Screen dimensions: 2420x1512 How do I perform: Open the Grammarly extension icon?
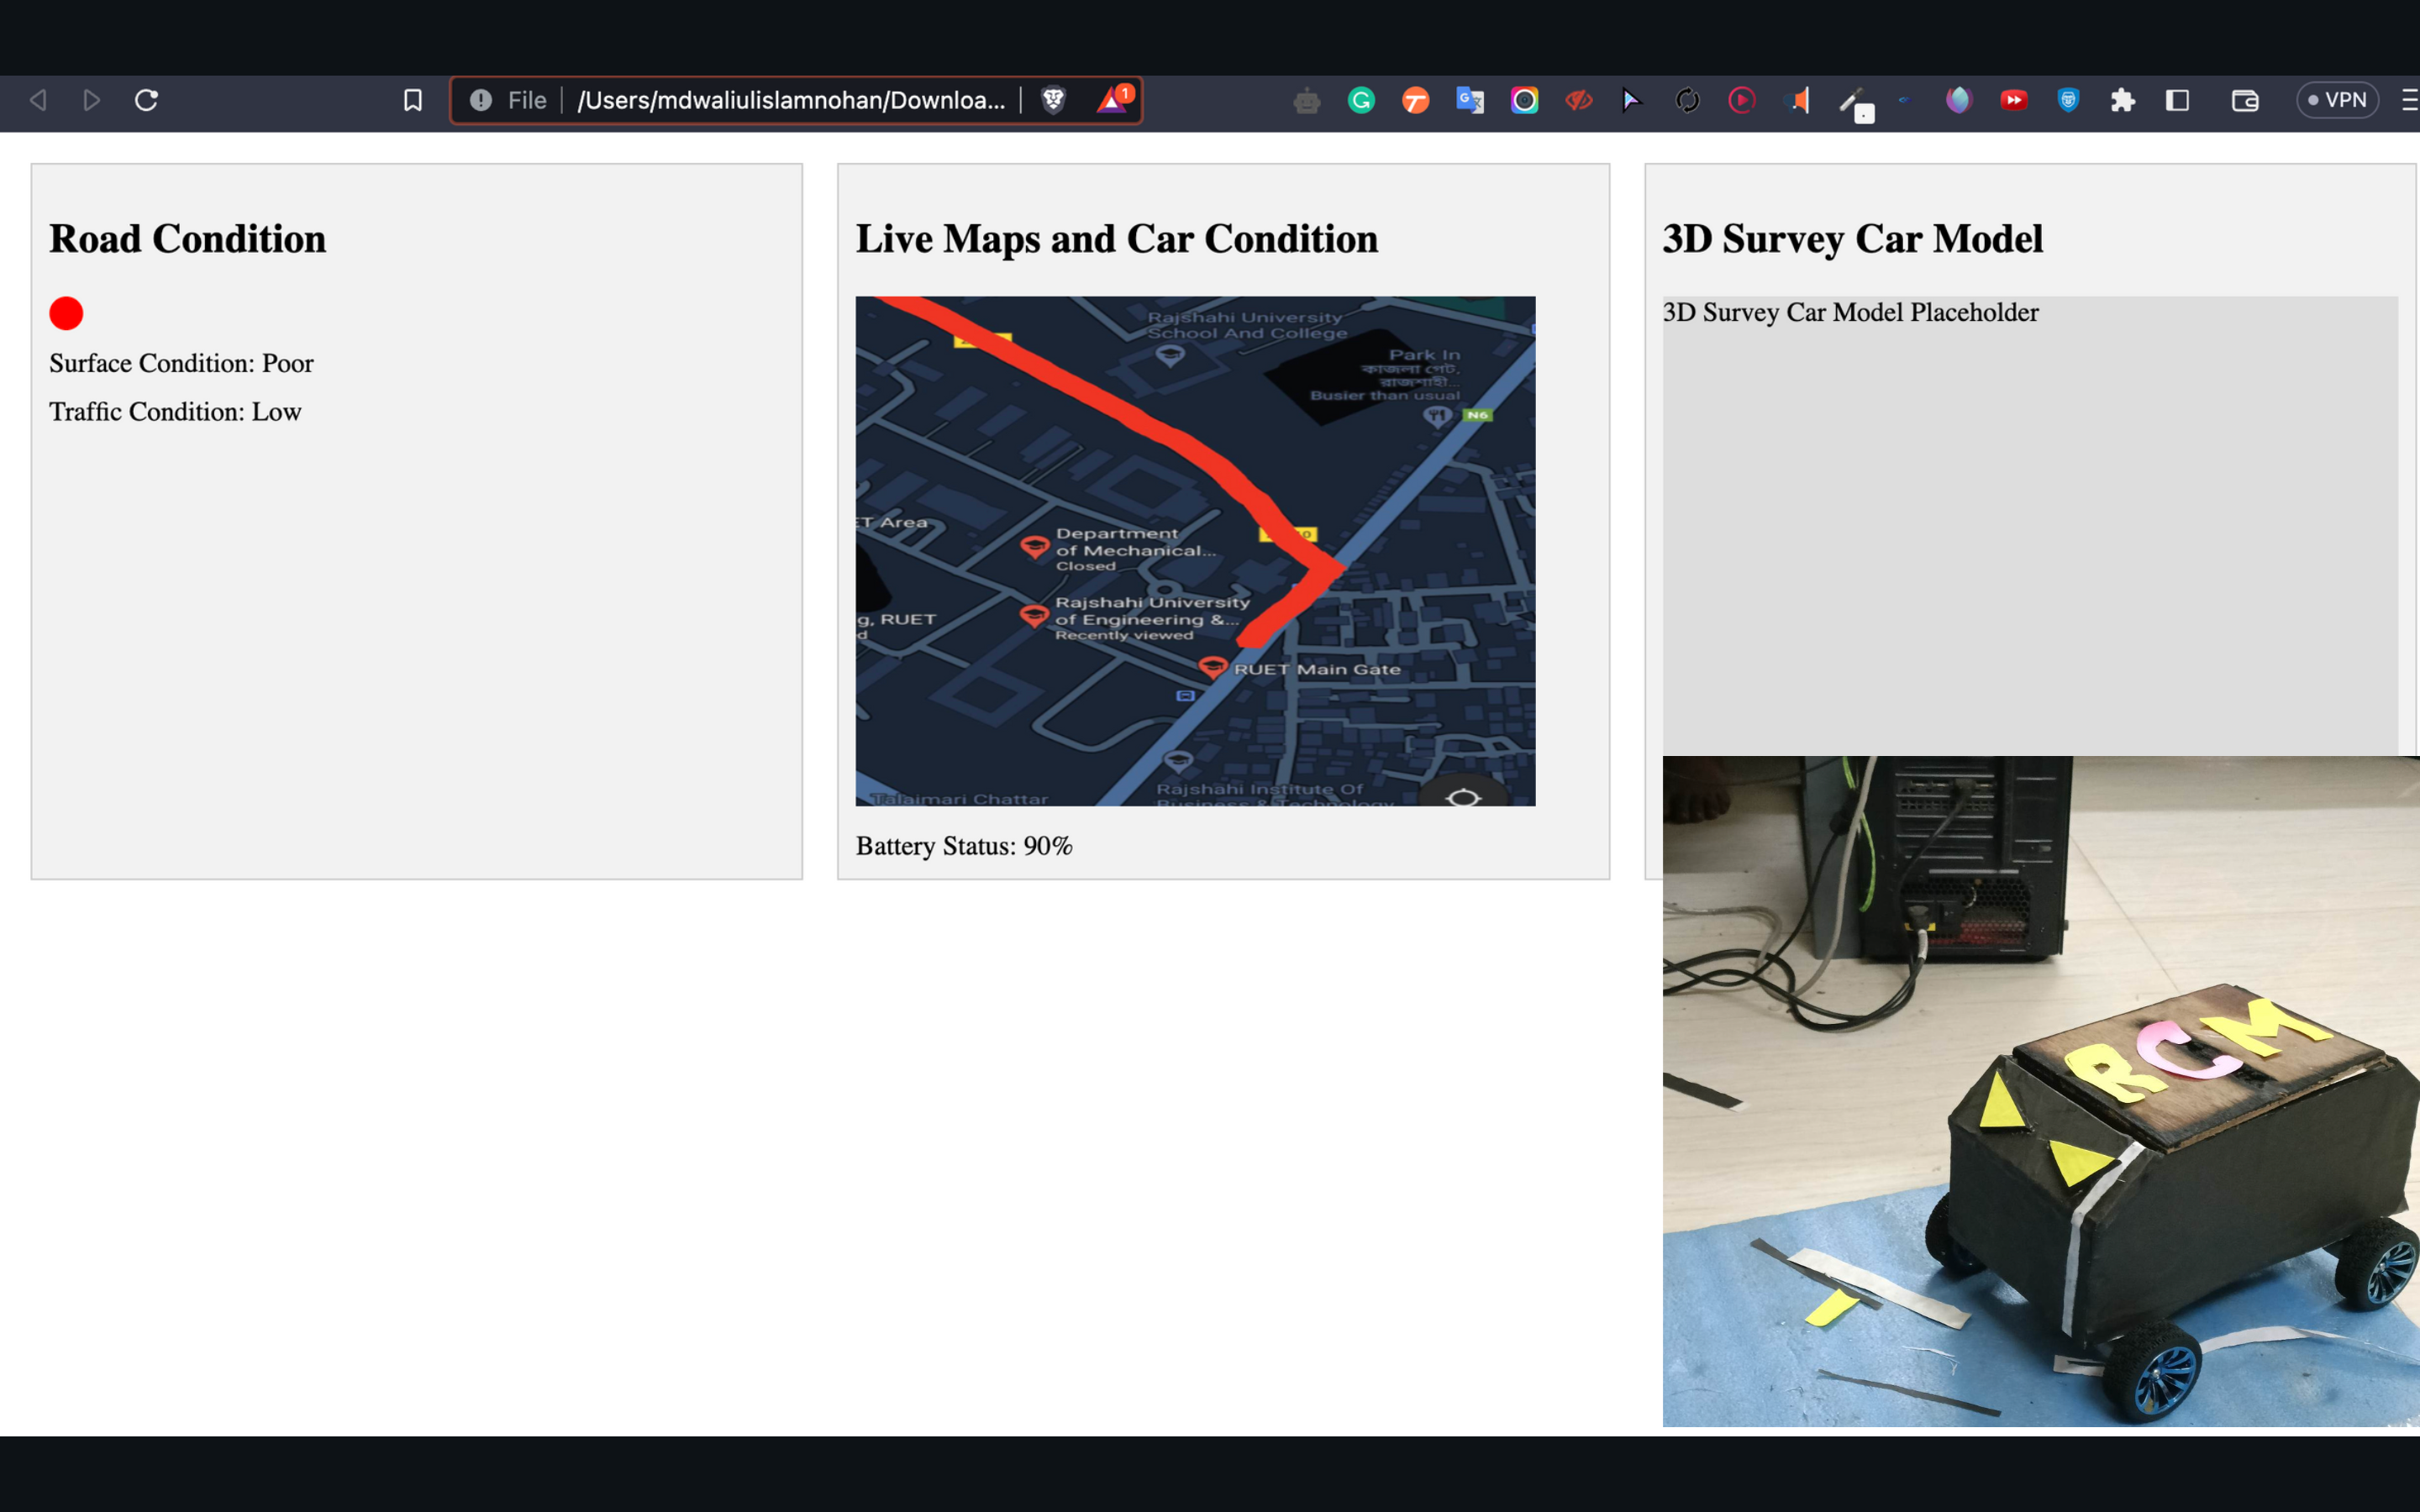(x=1361, y=100)
